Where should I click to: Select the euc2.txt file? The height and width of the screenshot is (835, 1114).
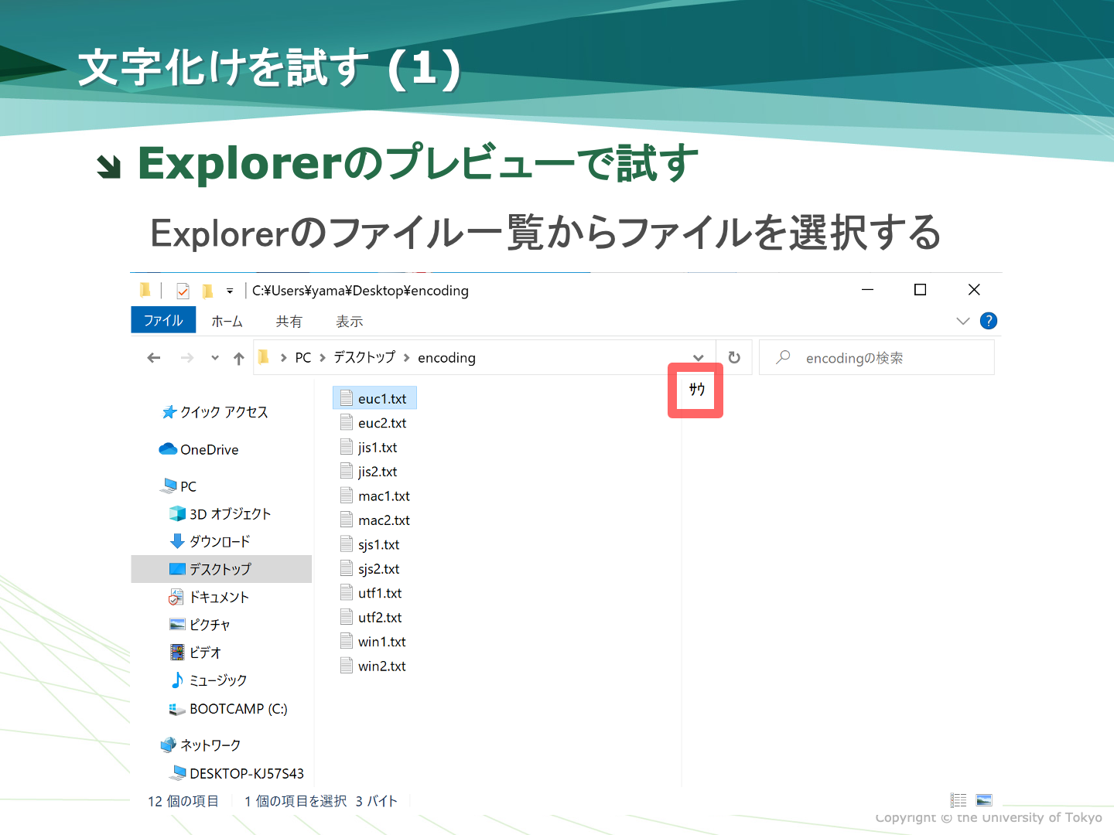(x=374, y=423)
